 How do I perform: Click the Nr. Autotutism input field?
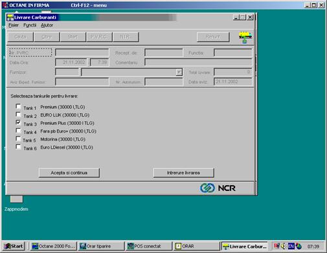point(164,82)
